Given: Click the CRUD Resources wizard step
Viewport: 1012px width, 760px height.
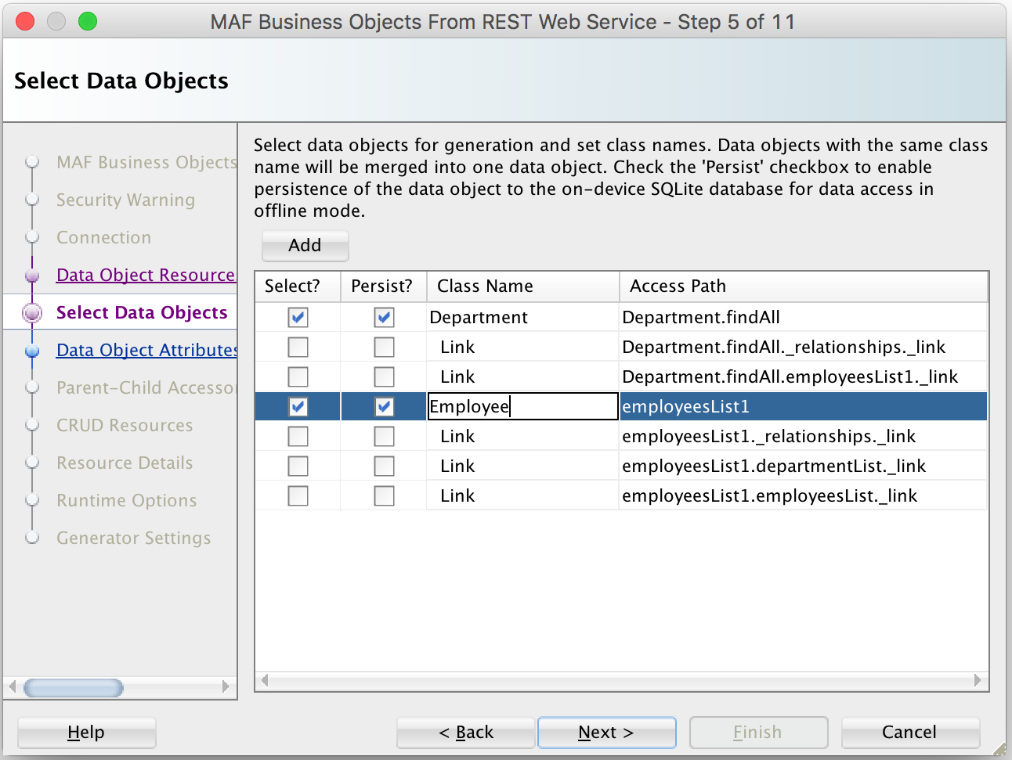Looking at the screenshot, I should 125,425.
